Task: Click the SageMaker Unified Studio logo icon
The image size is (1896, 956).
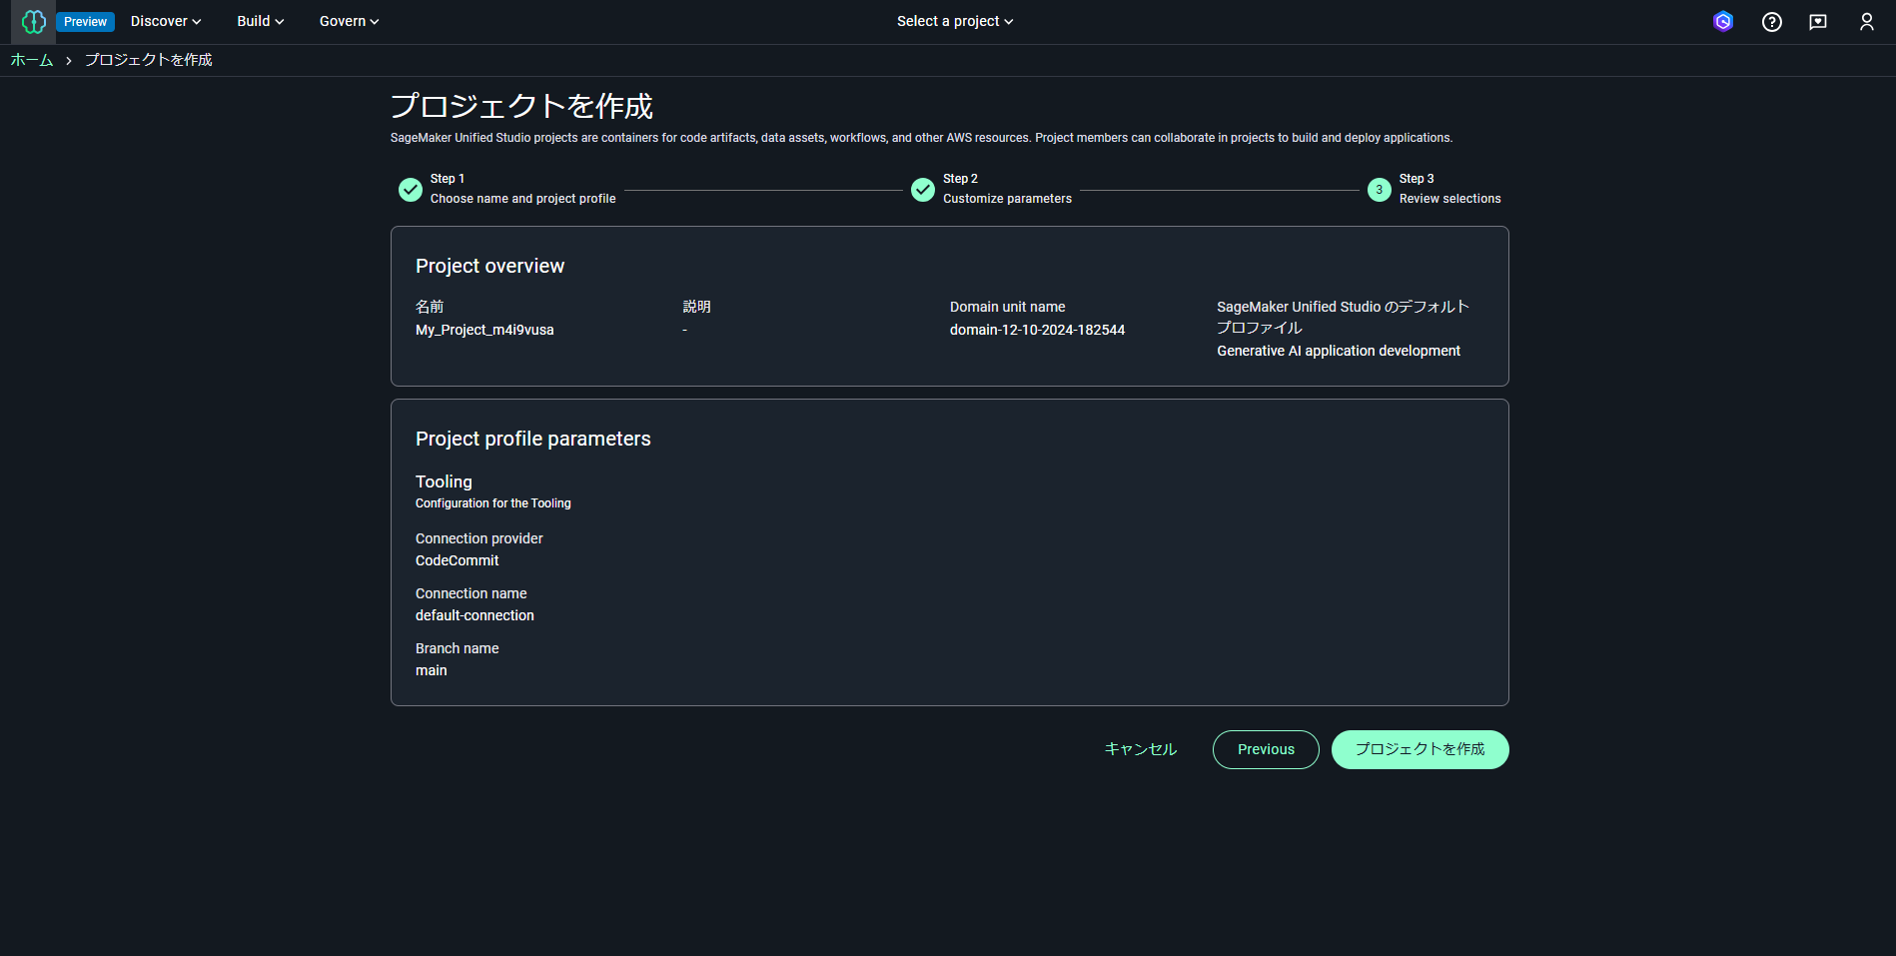Action: click(x=34, y=21)
